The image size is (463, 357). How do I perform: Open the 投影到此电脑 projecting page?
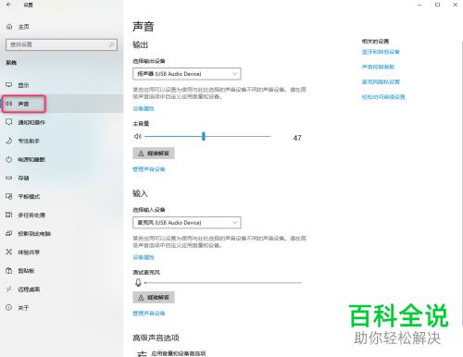62,233
